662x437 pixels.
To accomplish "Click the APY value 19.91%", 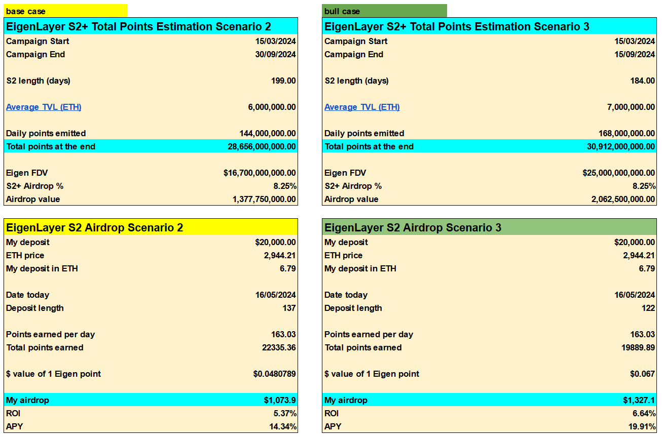I will tap(642, 426).
